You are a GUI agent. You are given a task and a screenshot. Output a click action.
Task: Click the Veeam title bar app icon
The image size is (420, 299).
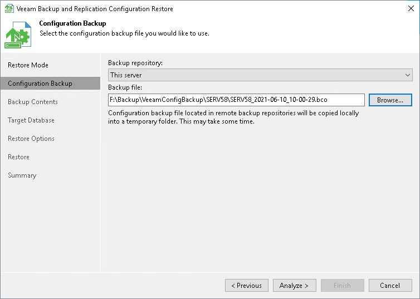tap(9, 9)
